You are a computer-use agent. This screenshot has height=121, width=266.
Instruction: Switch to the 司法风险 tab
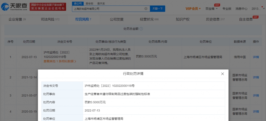pos(50,19)
